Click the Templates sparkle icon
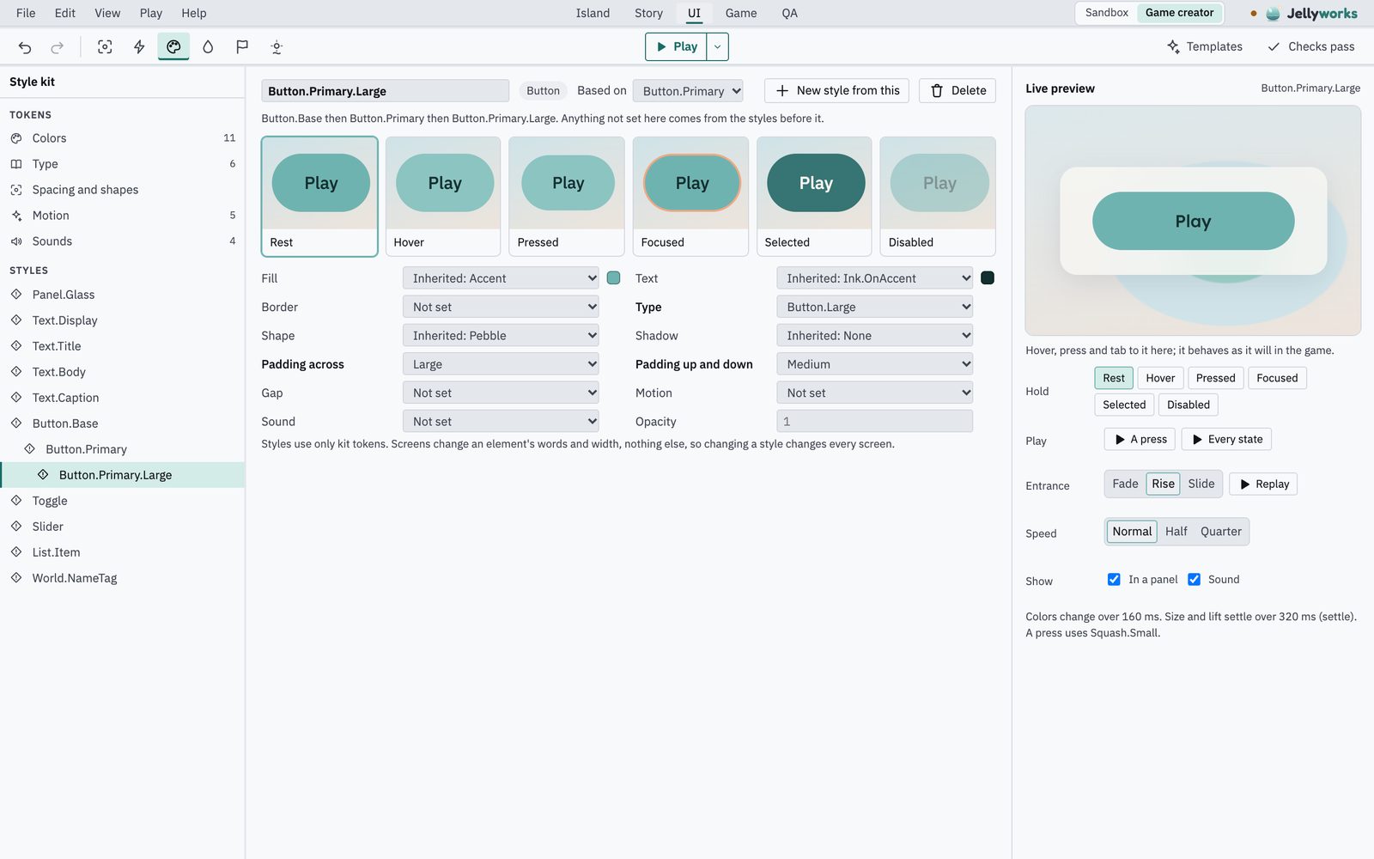Screen dimensions: 1374x859 pyautogui.click(x=1173, y=46)
